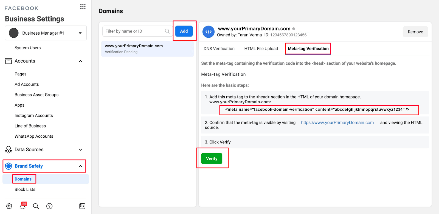Click the Brand Safety shield icon
The height and width of the screenshot is (214, 439).
[9, 166]
